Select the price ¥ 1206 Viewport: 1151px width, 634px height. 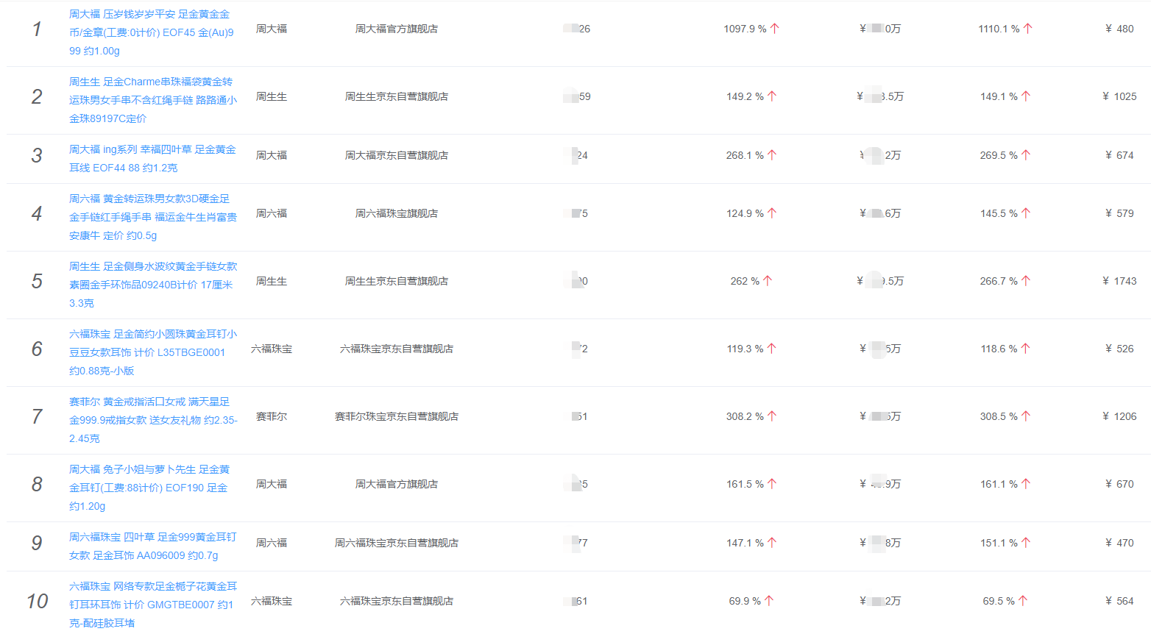pos(1119,416)
